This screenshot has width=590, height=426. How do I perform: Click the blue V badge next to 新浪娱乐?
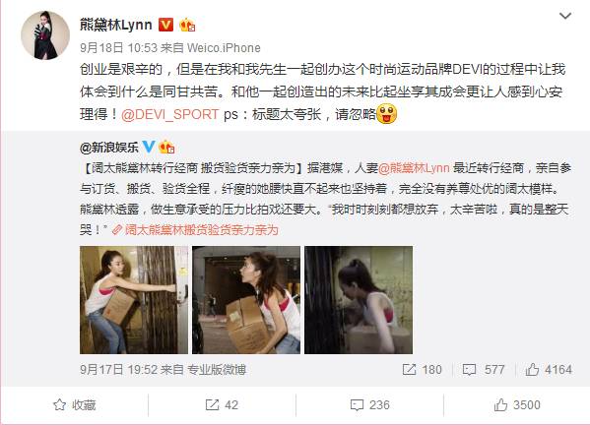tap(149, 147)
